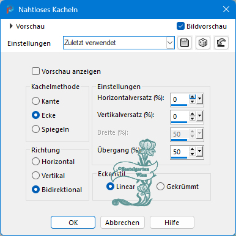Screen dimensions: 236x236
Task: Select the Kante tiling method
Action: [35, 101]
